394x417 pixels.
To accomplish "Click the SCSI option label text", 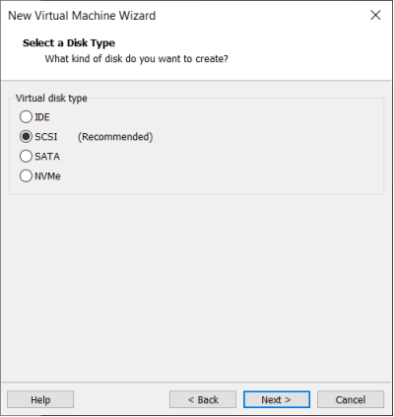I will pyautogui.click(x=46, y=137).
